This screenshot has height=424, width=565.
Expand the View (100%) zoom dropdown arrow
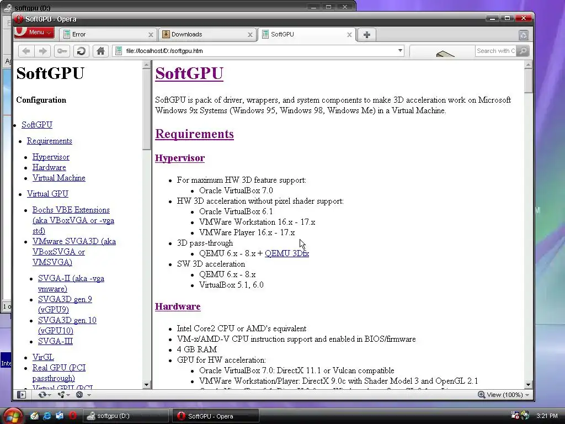coord(527,395)
